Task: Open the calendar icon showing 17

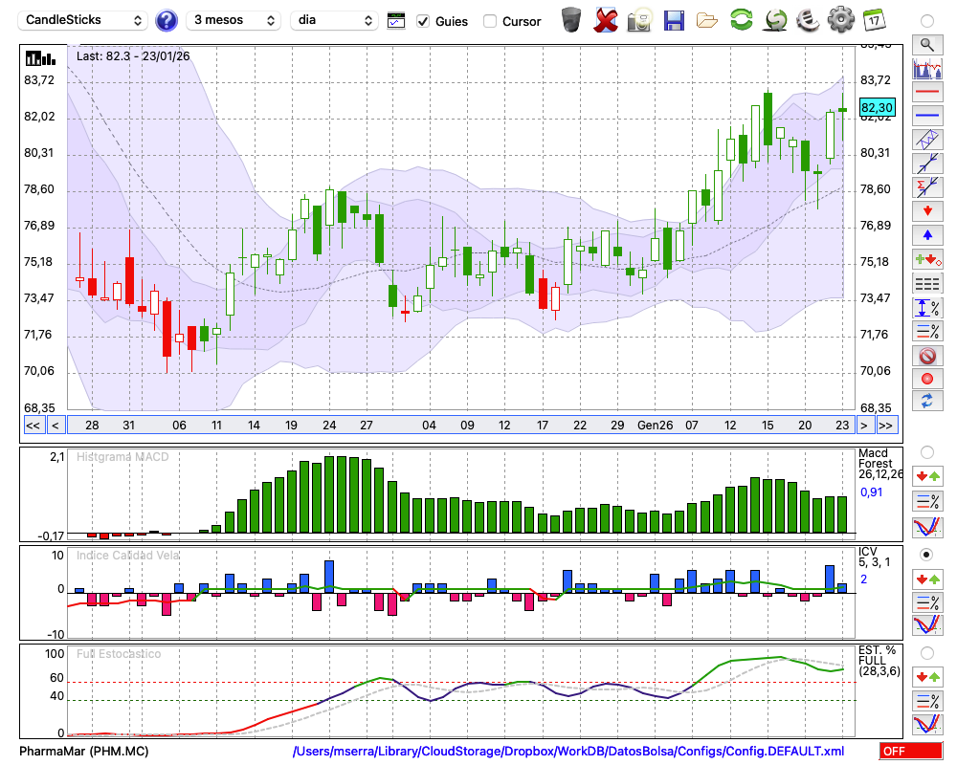Action: tap(873, 19)
